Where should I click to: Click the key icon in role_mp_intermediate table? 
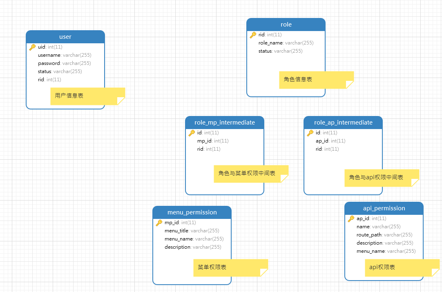192,133
